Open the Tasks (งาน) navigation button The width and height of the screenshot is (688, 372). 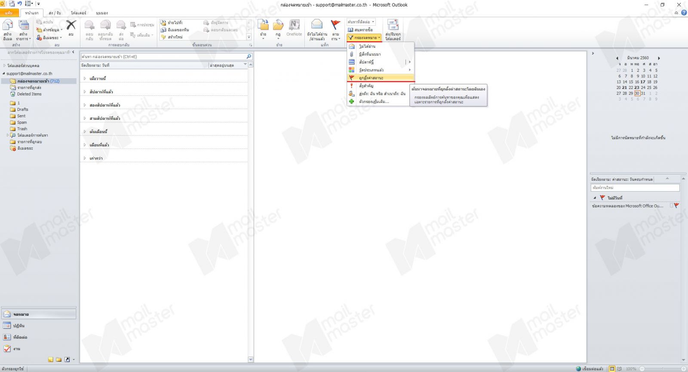[39, 349]
